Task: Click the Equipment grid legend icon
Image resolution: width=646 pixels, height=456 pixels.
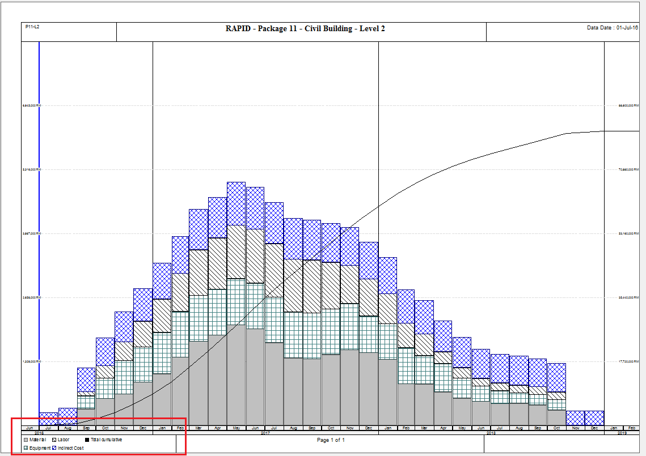Action: 26,448
